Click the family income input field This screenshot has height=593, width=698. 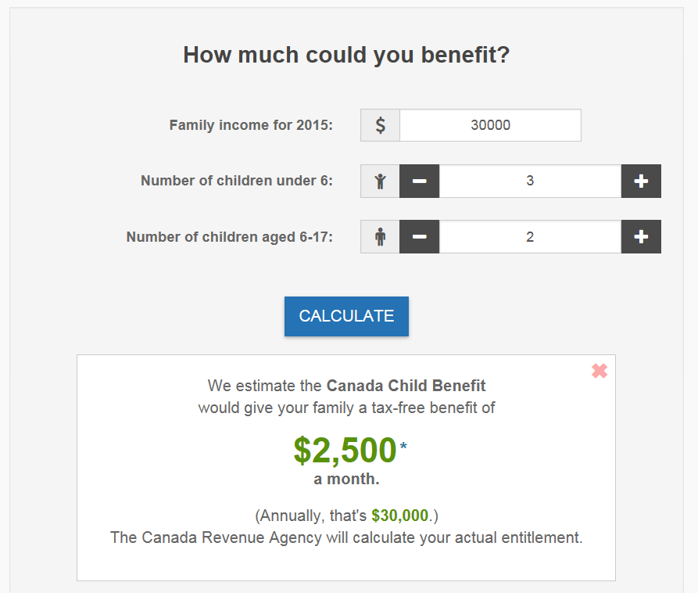490,125
